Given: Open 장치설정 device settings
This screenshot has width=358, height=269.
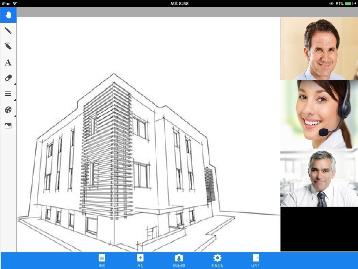Looking at the screenshot, I should pos(179,261).
